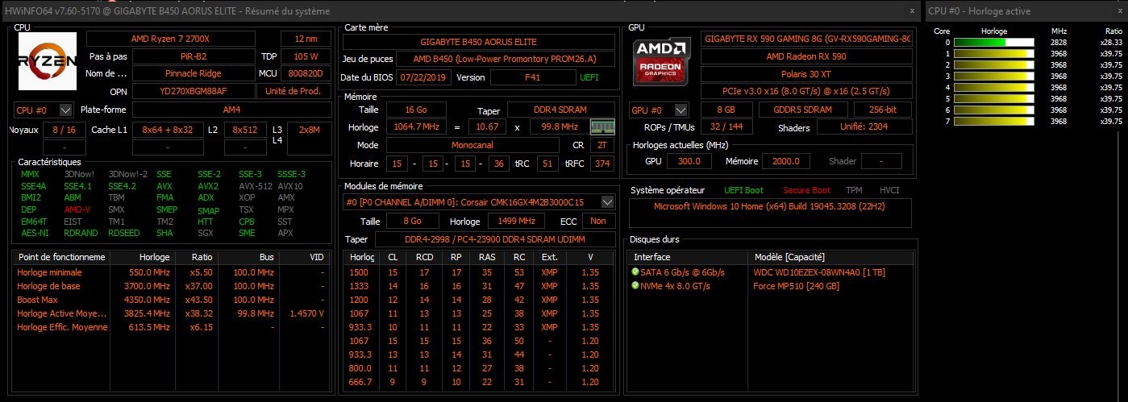Click the GPU current clock 300.0 field
Screen dimensions: 1128x402
coord(689,161)
